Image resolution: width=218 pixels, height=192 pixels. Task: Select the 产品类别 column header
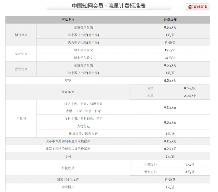coord(68,20)
